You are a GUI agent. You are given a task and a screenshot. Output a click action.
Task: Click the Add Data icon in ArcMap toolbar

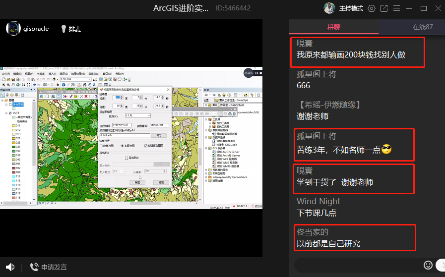[x=54, y=79]
